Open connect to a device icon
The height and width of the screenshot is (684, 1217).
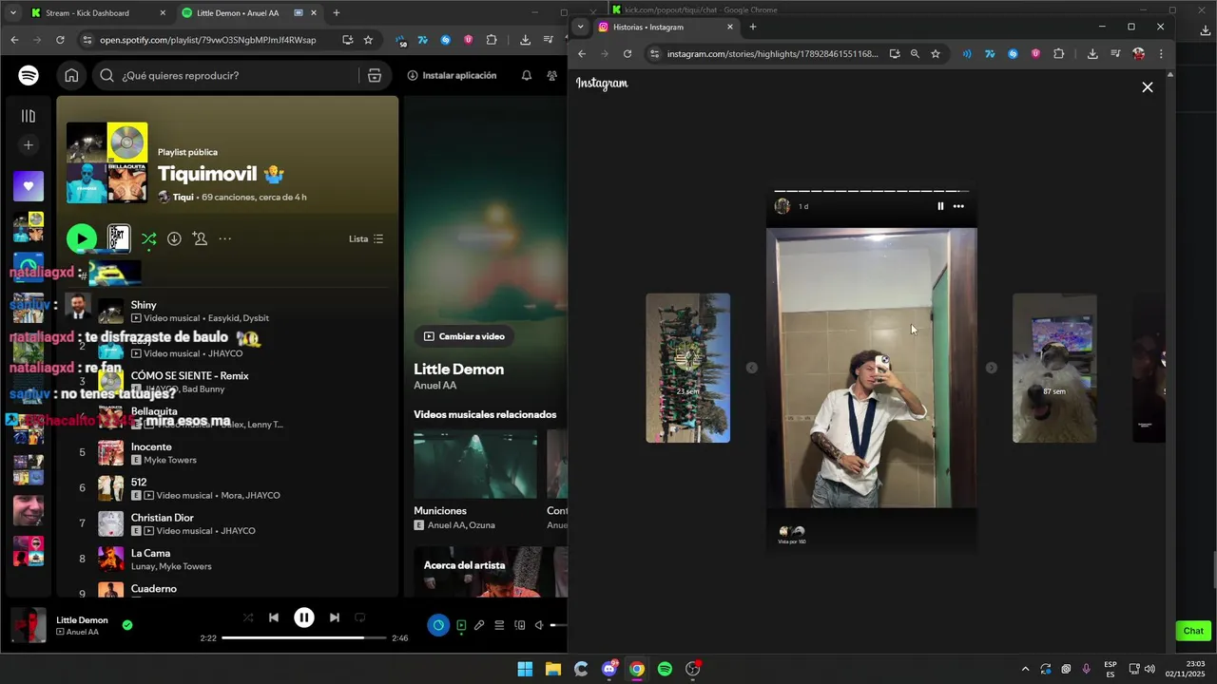(519, 625)
